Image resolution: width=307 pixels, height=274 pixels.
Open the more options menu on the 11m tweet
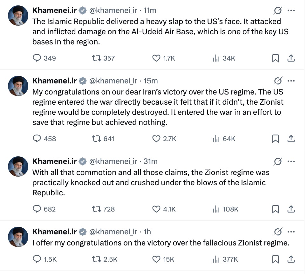click(291, 10)
